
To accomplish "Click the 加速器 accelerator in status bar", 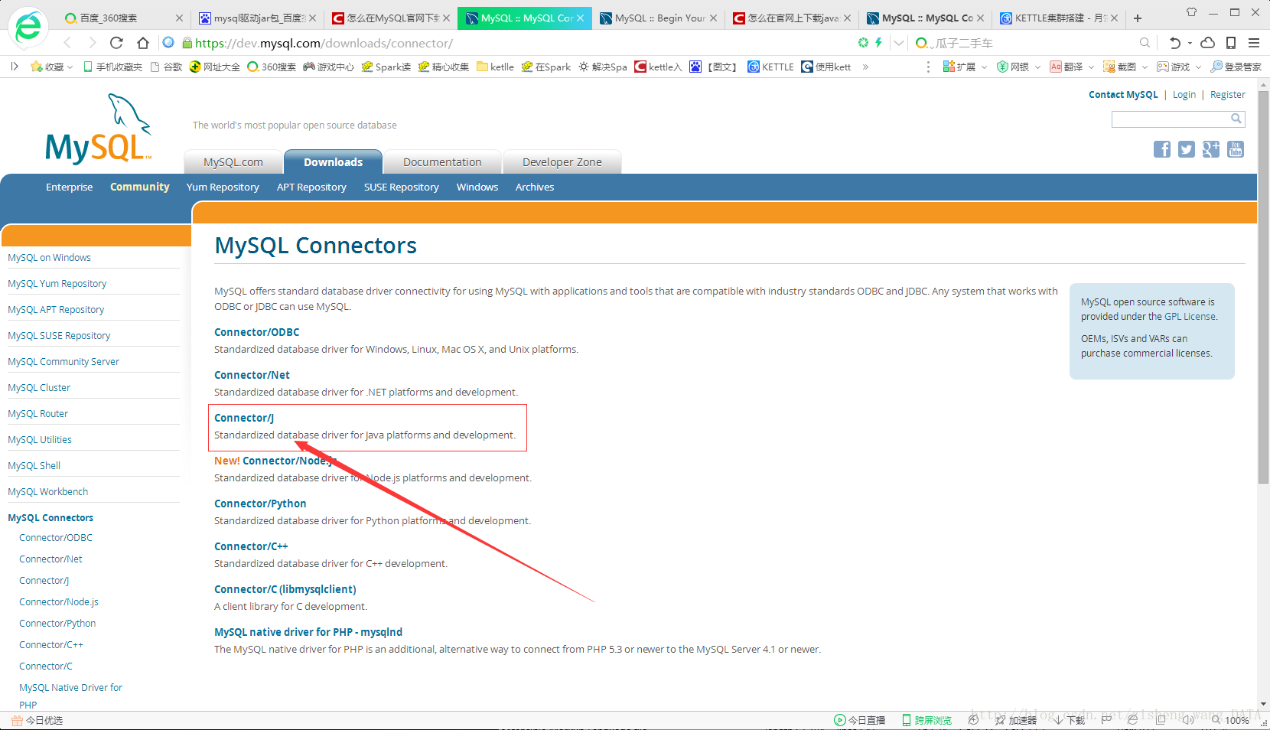I will 1015,720.
